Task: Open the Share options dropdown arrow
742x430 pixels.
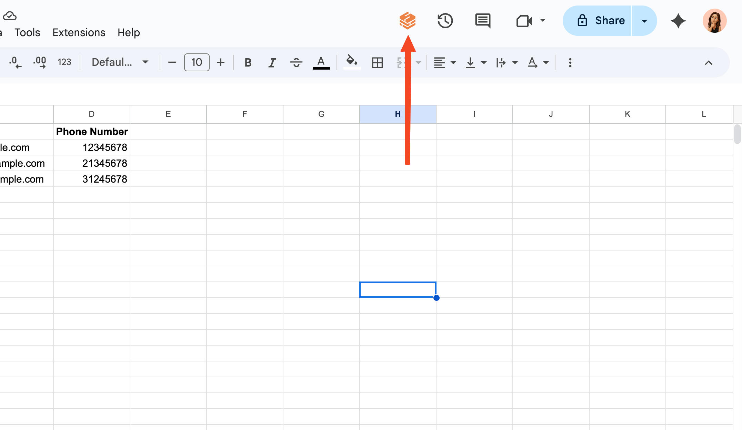Action: click(x=644, y=21)
